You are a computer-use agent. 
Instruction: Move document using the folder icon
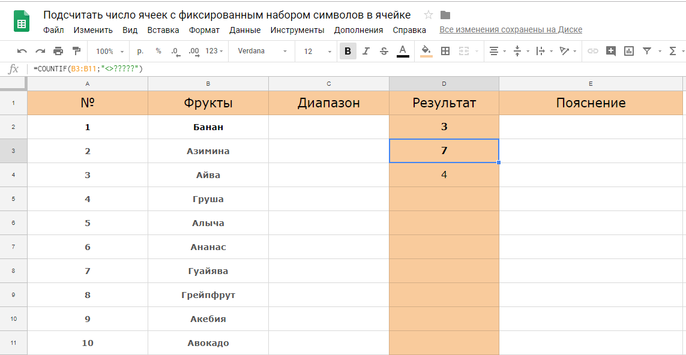[445, 16]
